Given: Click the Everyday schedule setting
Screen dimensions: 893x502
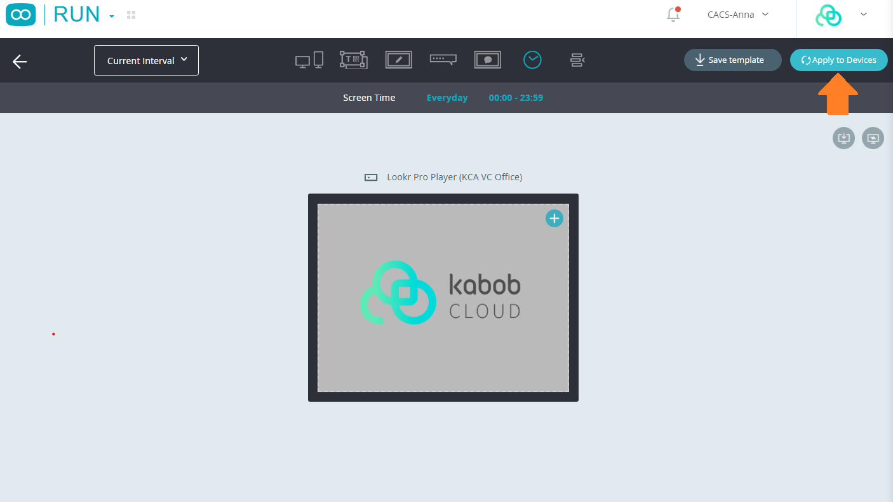Looking at the screenshot, I should (447, 98).
